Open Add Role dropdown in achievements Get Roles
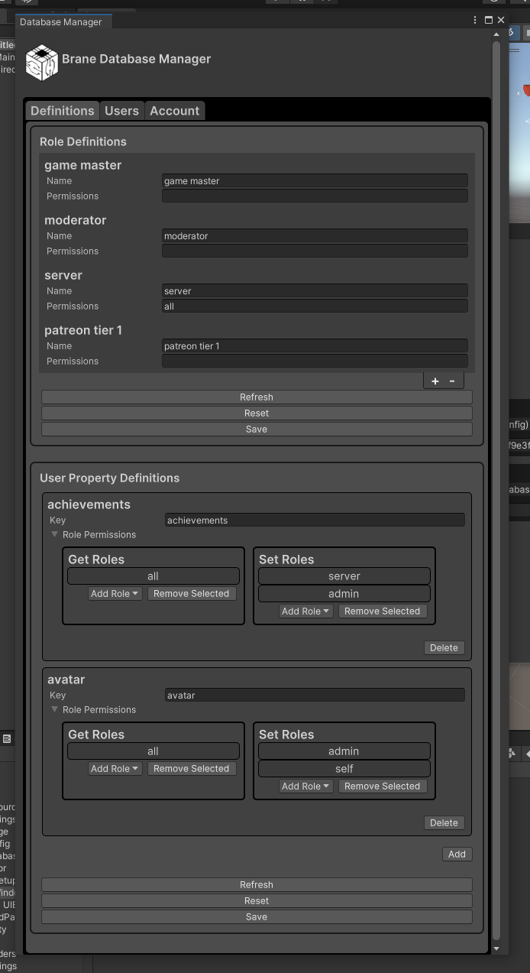 pos(115,594)
